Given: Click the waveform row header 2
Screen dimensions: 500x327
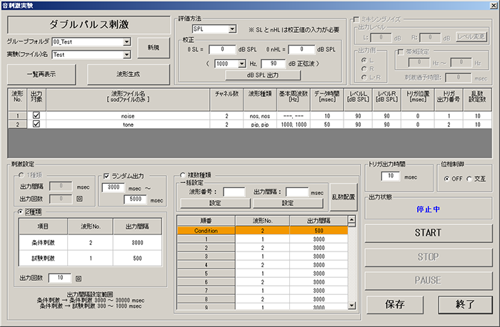Looking at the screenshot, I should pos(18,125).
